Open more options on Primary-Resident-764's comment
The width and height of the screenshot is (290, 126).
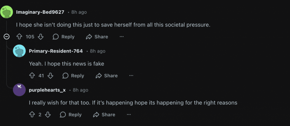tap(131, 76)
